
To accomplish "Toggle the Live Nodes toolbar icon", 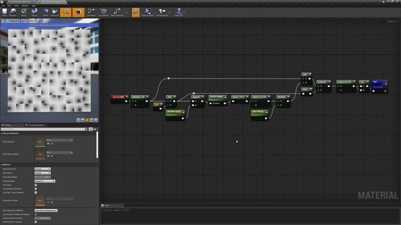I will point(90,12).
